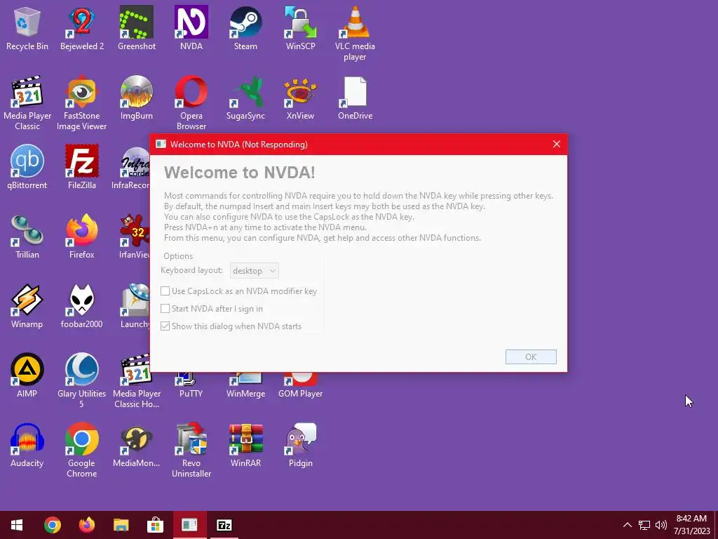Open FastStone Image Viewer shortcut

[x=82, y=103]
